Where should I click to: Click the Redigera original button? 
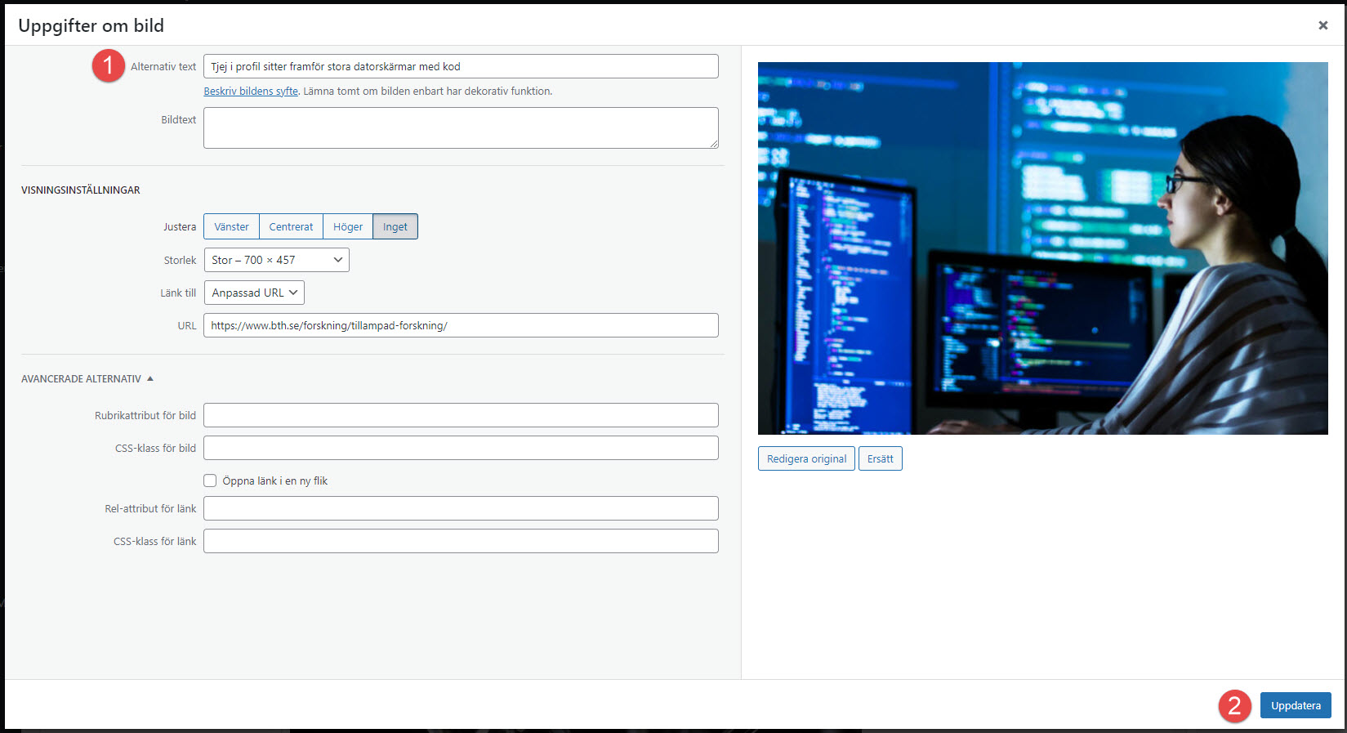[806, 458]
